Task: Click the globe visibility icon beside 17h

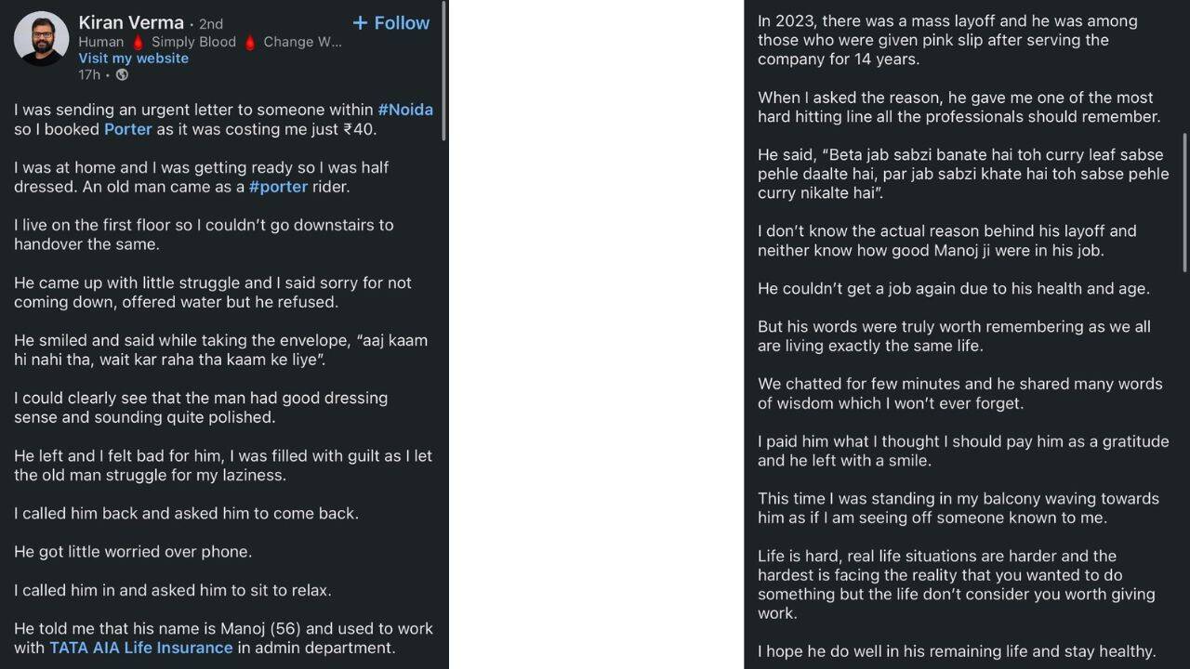Action: 122,74
